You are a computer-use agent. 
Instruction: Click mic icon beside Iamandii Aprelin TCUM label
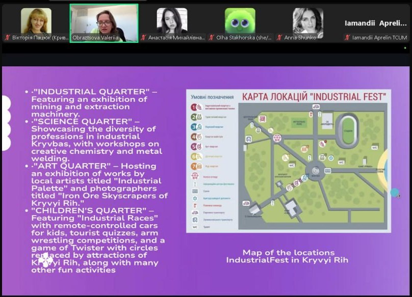[347, 38]
